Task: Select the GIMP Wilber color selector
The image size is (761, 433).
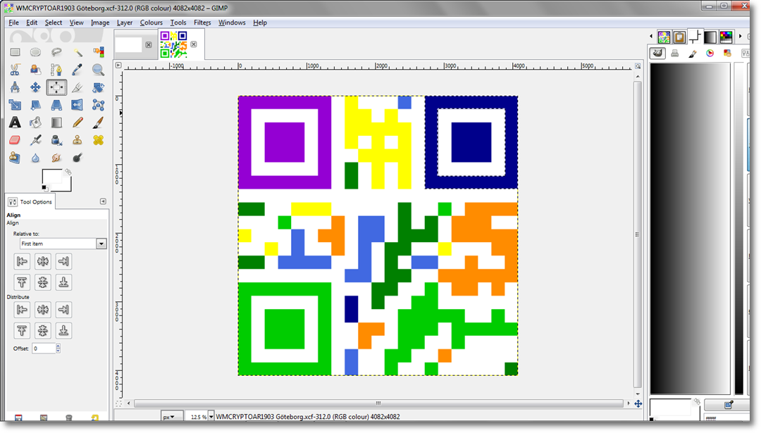Action: tap(657, 54)
